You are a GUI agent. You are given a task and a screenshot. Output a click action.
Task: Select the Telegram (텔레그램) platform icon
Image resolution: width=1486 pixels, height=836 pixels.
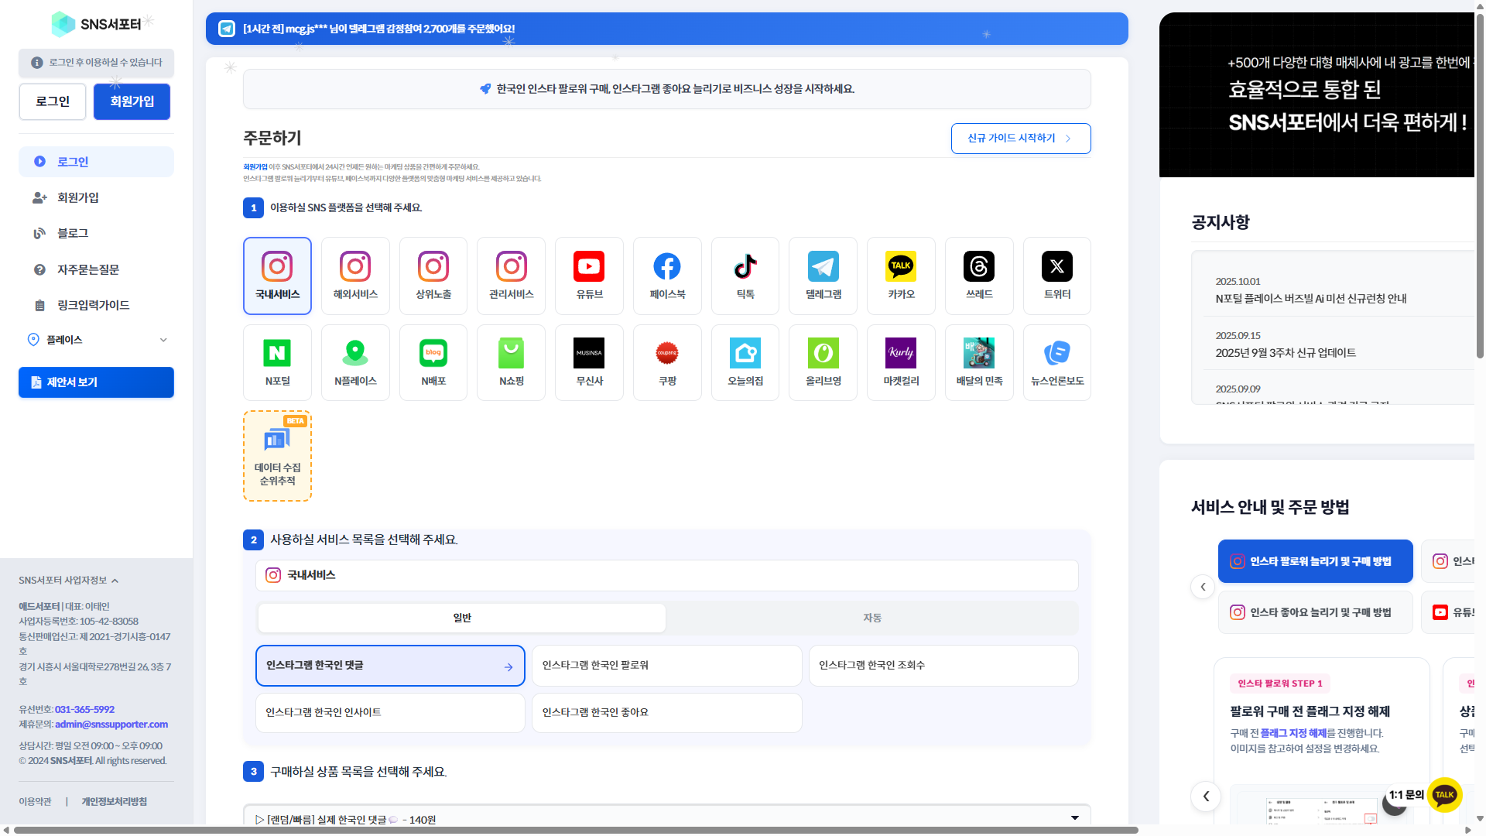click(x=823, y=275)
